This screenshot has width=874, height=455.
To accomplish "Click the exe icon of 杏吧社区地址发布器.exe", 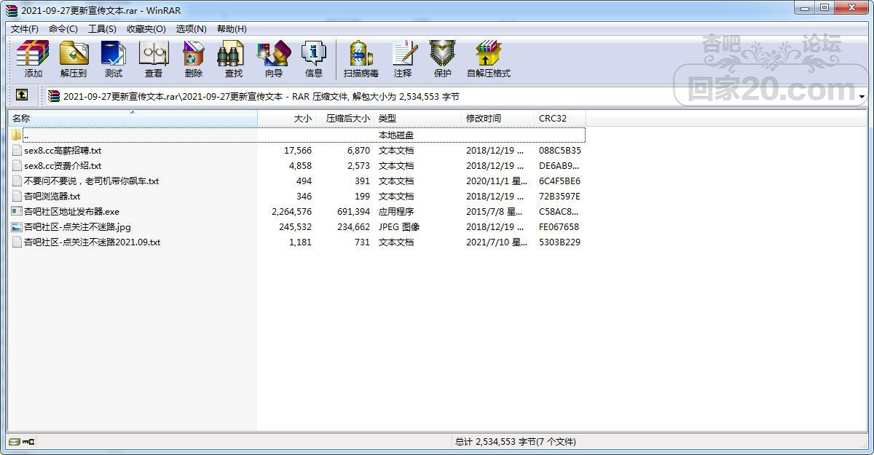I will pyautogui.click(x=17, y=211).
